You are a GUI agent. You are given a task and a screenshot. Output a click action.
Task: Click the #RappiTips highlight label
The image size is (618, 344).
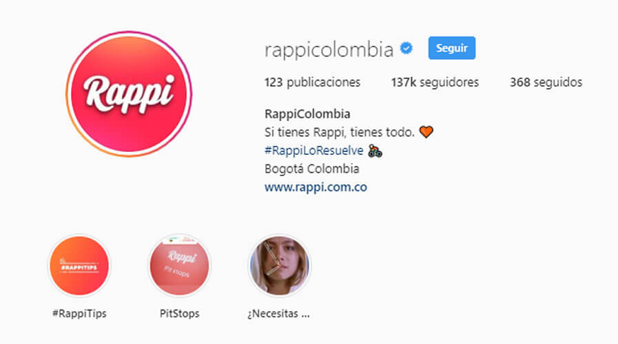(x=79, y=314)
